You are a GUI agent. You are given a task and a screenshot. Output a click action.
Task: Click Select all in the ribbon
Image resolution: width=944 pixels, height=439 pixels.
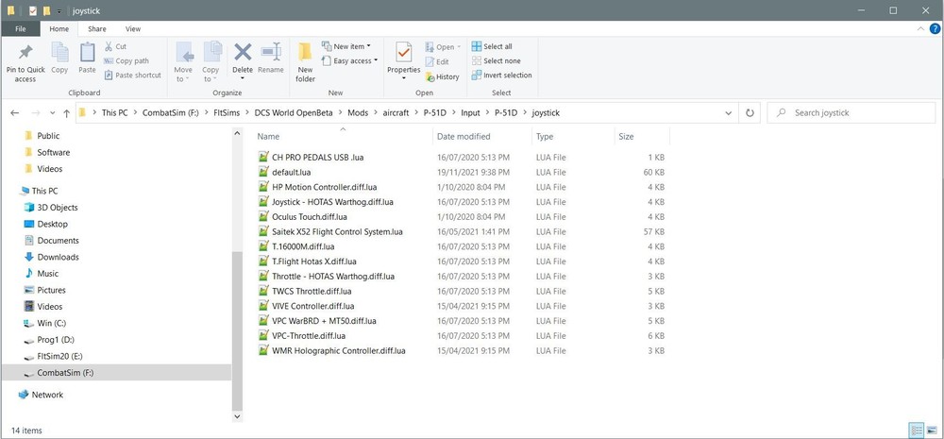pyautogui.click(x=492, y=46)
